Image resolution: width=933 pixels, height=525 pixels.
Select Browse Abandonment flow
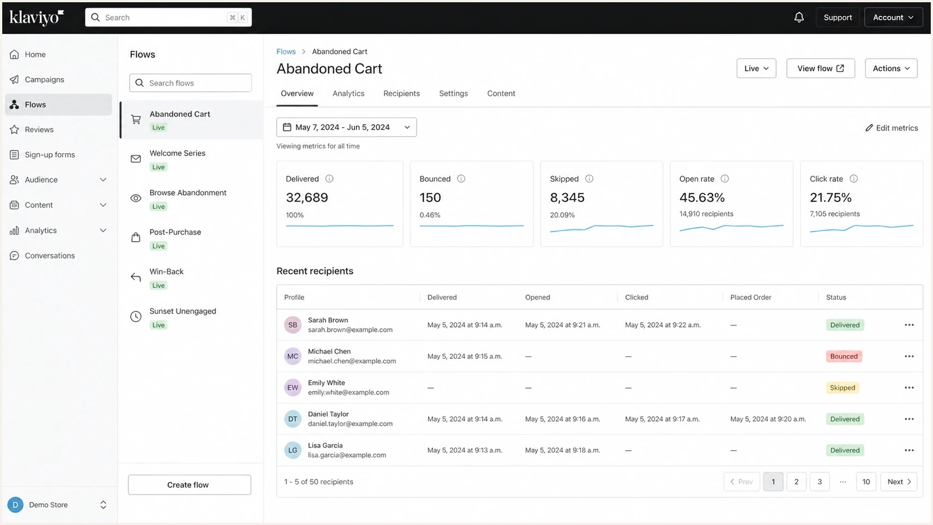coord(191,199)
